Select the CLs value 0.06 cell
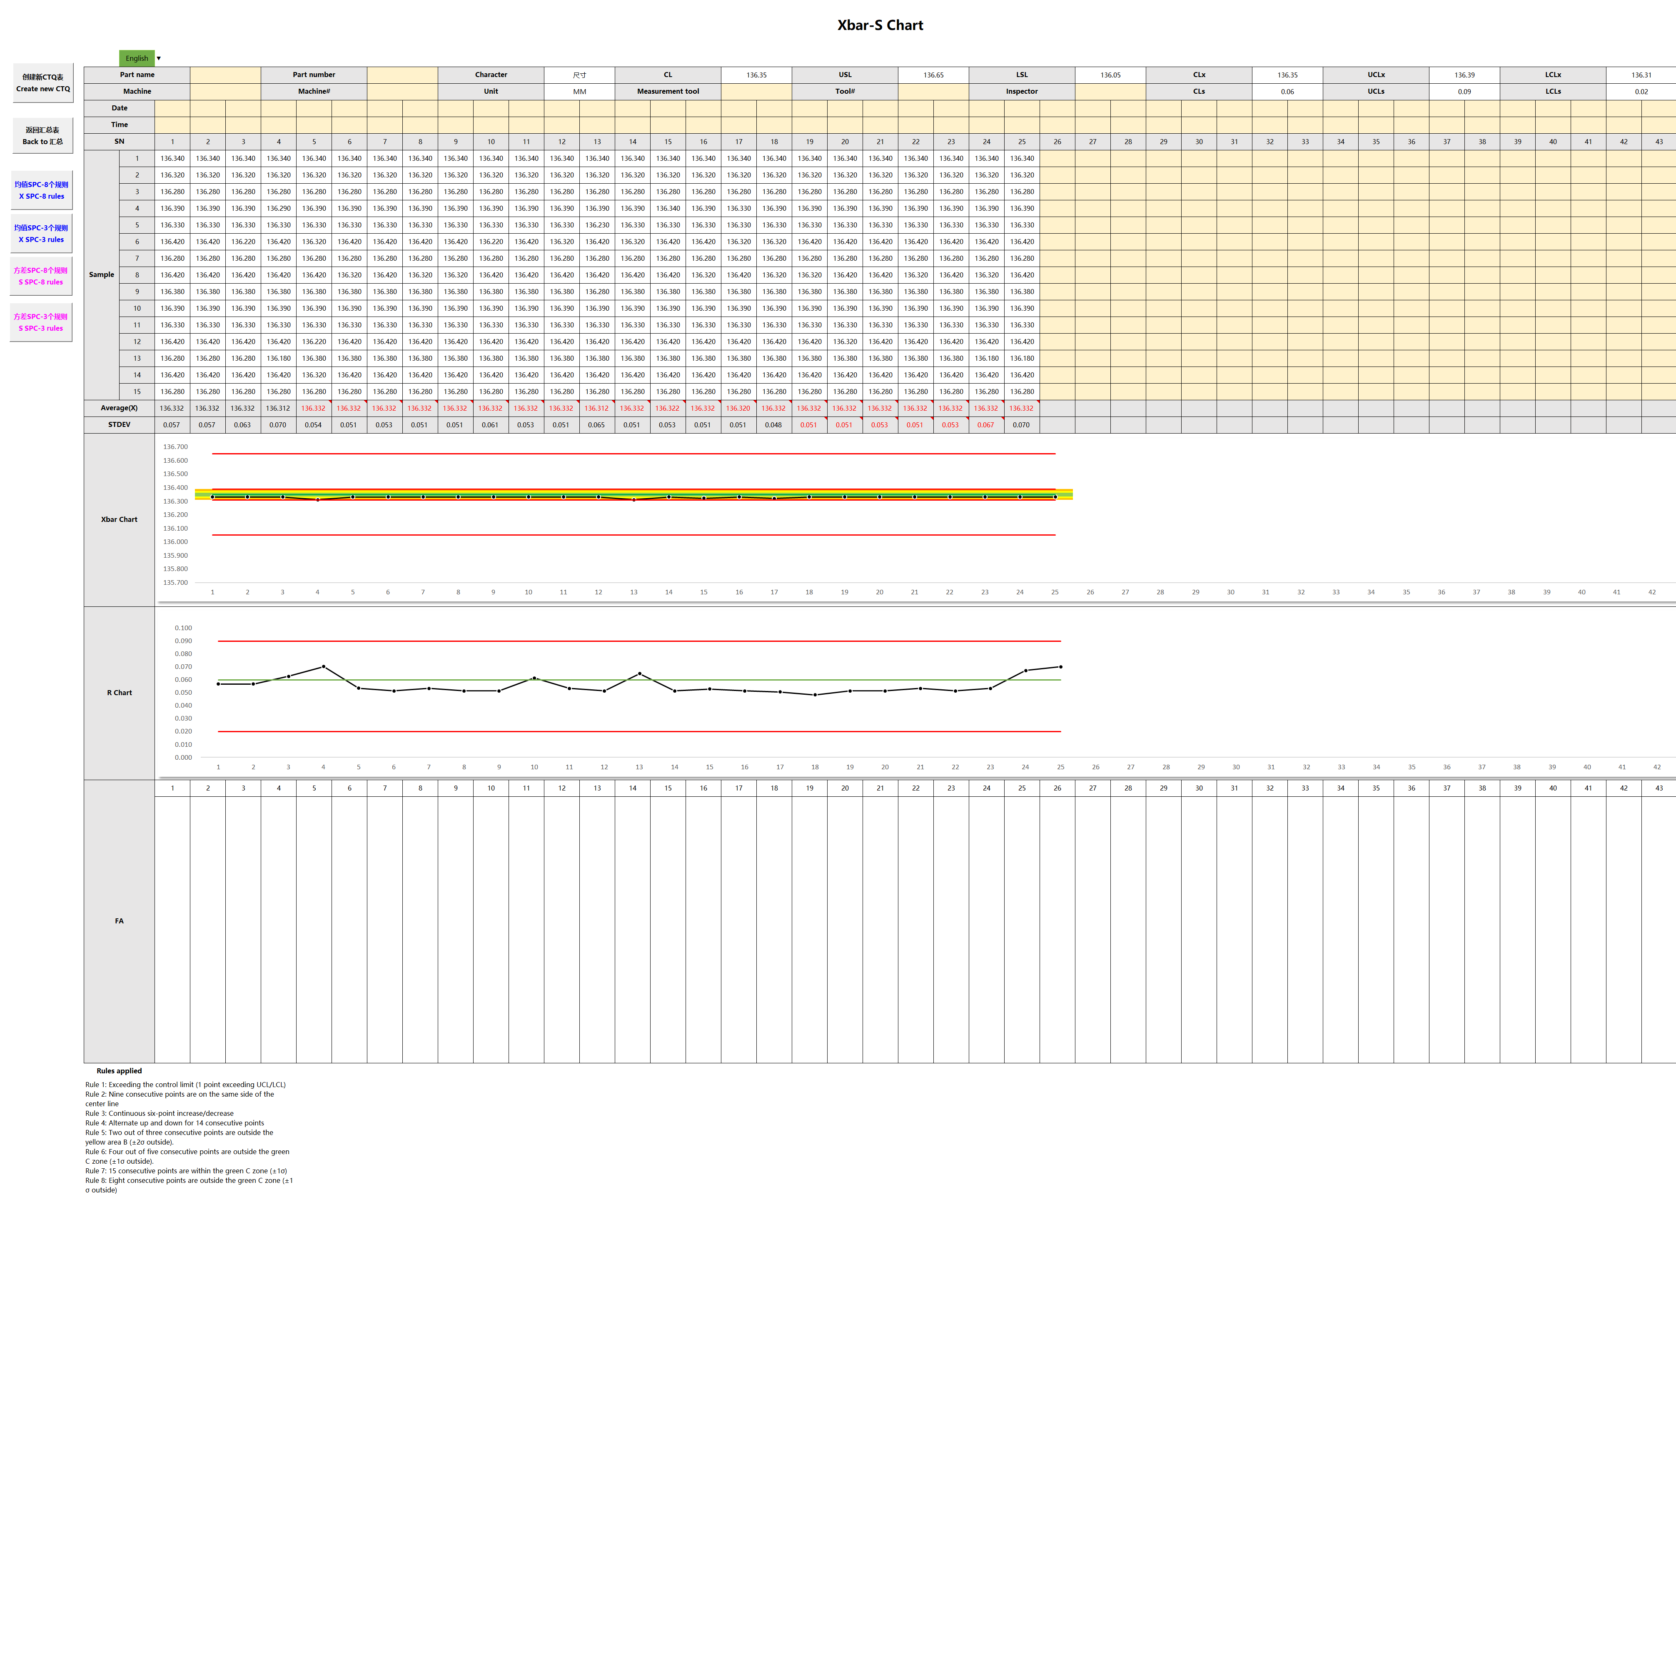 pyautogui.click(x=1287, y=91)
